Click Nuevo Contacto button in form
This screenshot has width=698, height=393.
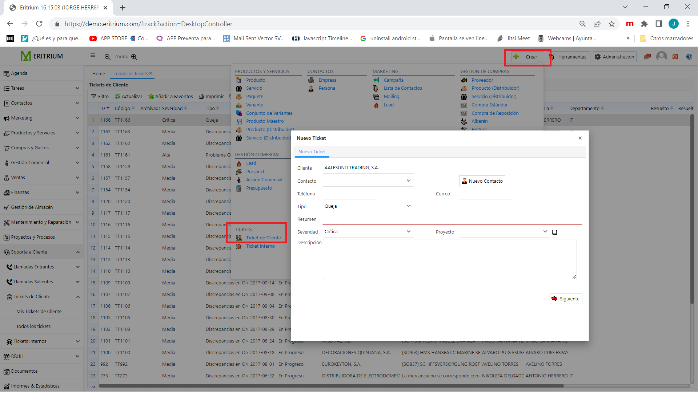[482, 181]
